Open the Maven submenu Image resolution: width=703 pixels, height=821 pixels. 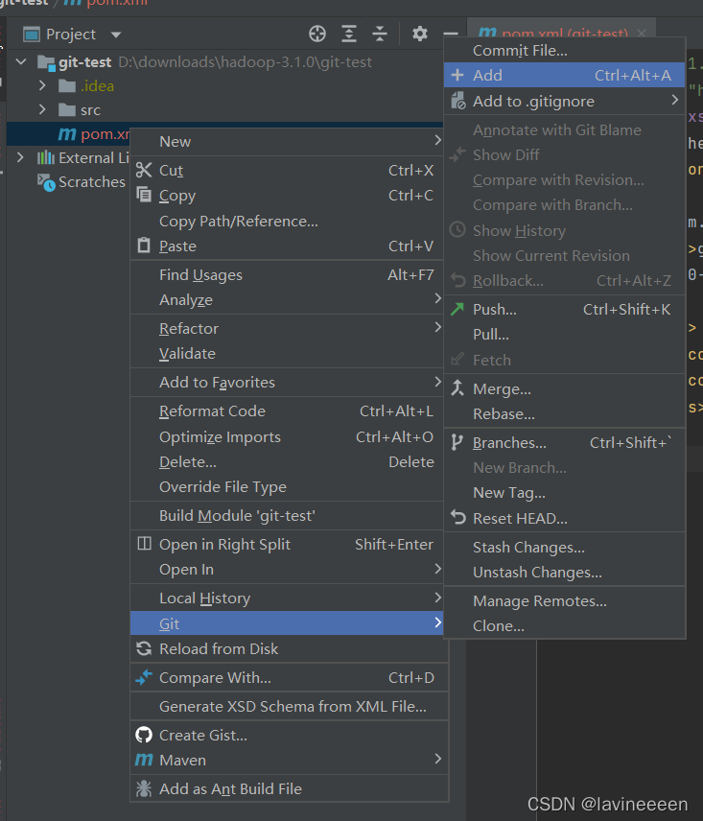(289, 761)
